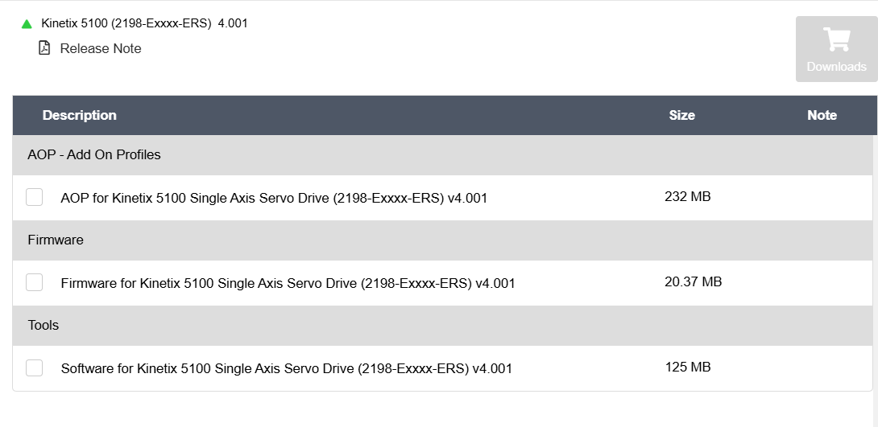This screenshot has height=427, width=878.
Task: Click the shopping cart icon
Action: (836, 39)
